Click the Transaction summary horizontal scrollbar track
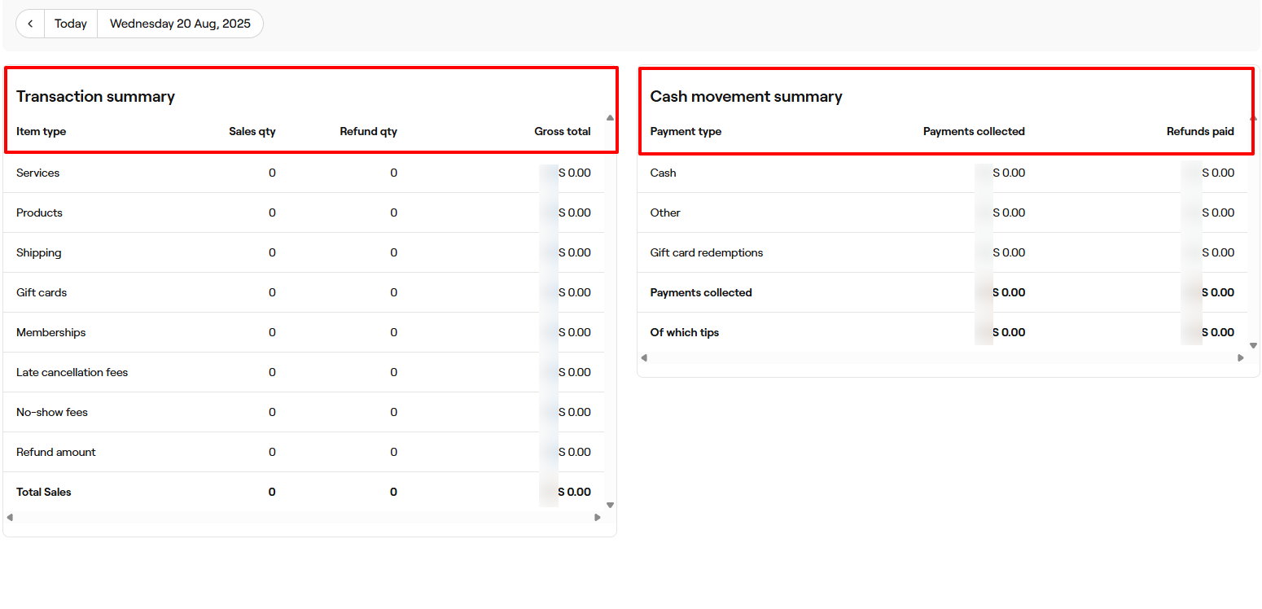The image size is (1262, 609). pyautogui.click(x=303, y=517)
